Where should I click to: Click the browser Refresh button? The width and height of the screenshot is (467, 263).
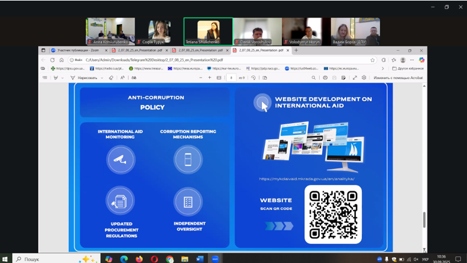pyautogui.click(x=52, y=60)
